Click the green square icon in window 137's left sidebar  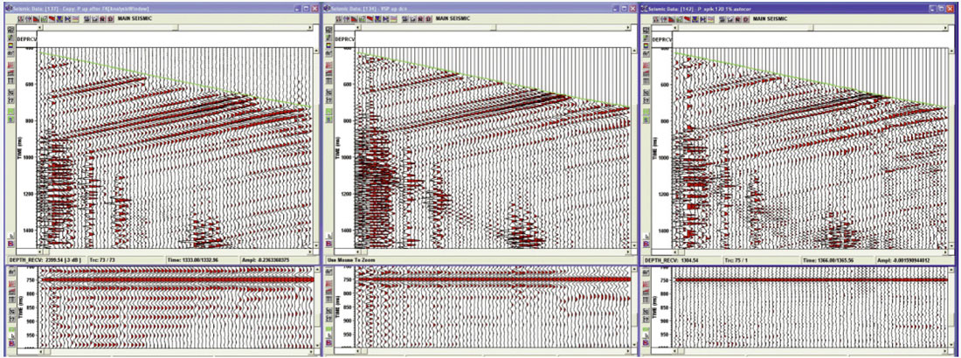(x=11, y=110)
